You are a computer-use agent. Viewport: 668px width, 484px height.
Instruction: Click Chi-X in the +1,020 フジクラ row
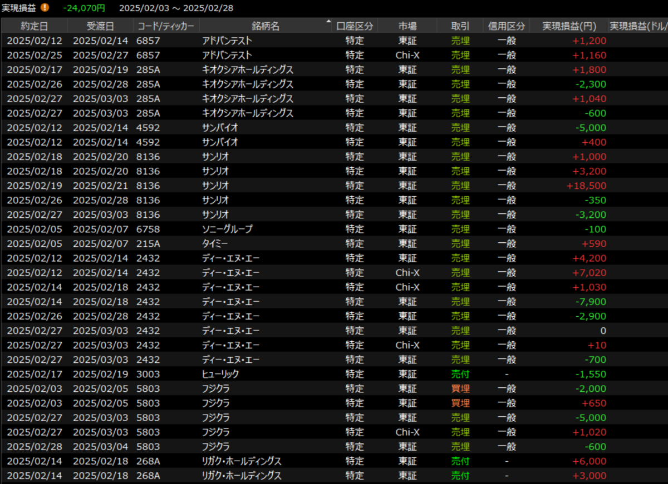(x=407, y=431)
